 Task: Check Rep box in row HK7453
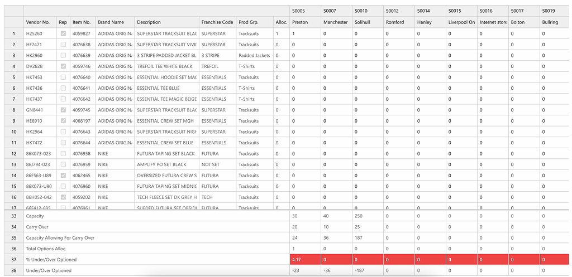(64, 77)
